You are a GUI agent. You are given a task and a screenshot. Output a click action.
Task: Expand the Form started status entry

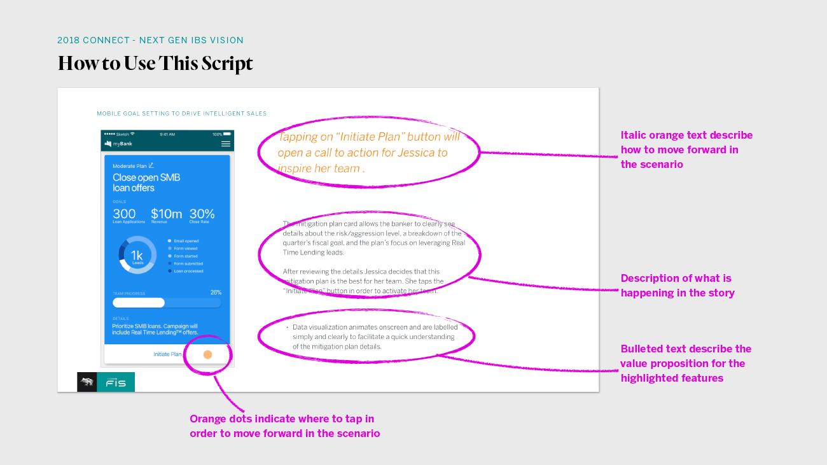pos(169,256)
